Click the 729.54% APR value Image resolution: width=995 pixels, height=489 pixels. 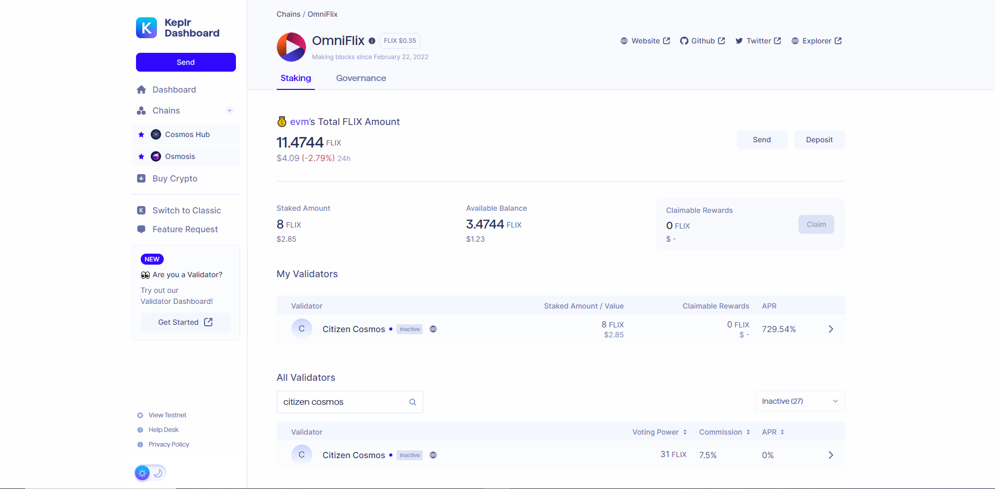tap(779, 329)
